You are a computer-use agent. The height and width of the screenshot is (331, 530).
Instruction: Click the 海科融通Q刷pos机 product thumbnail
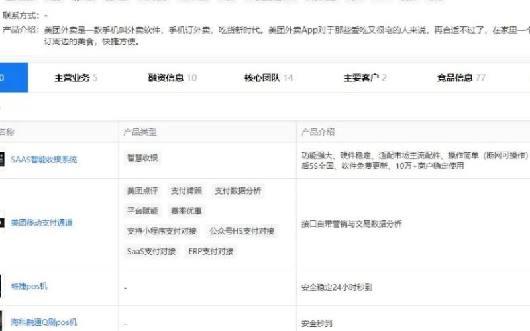(x=2, y=321)
